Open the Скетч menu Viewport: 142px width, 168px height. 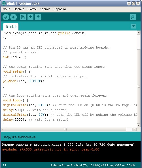[32, 9]
